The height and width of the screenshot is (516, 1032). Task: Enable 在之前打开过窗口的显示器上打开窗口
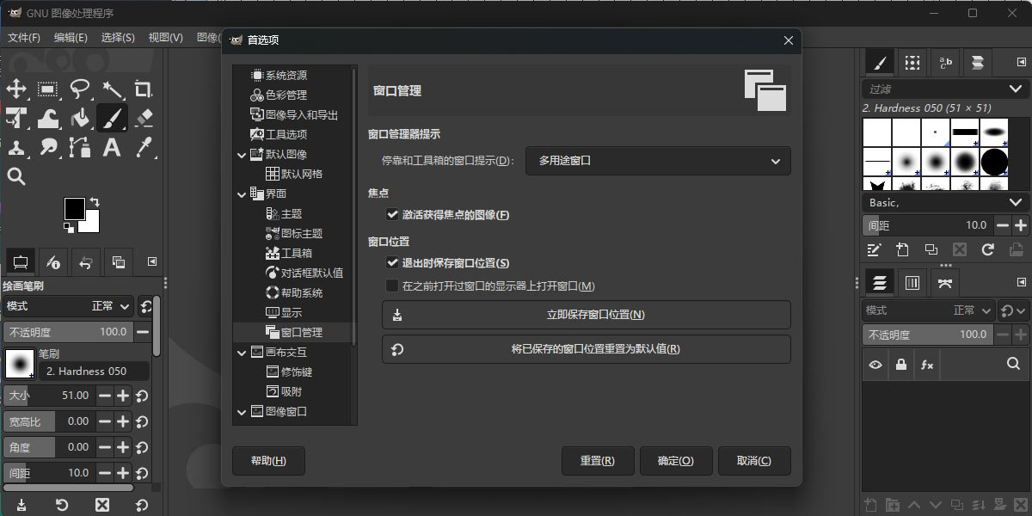point(392,286)
